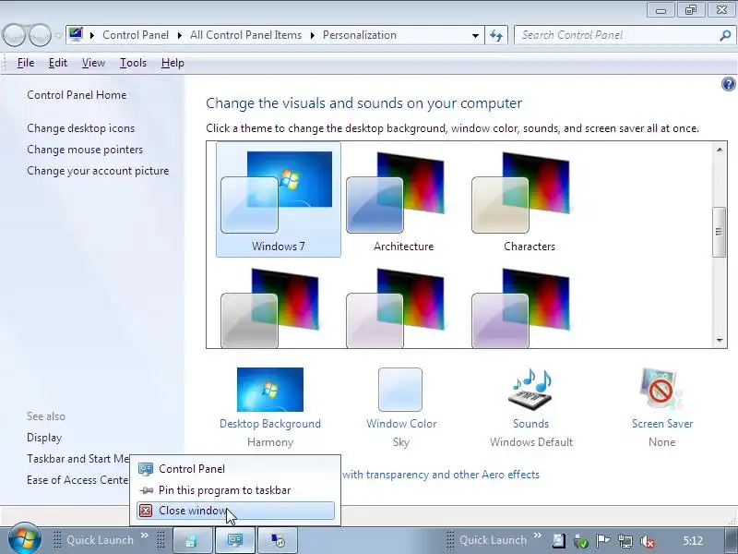Open Sounds keyboard icon

tap(530, 390)
